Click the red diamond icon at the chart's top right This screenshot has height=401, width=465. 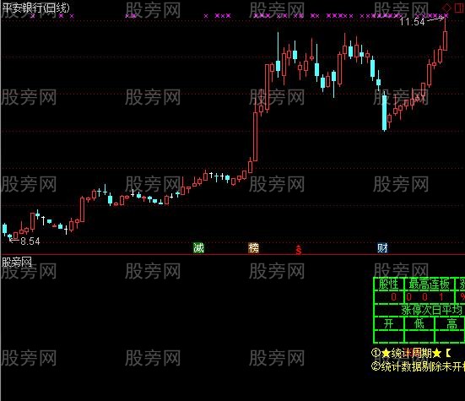pos(447,8)
